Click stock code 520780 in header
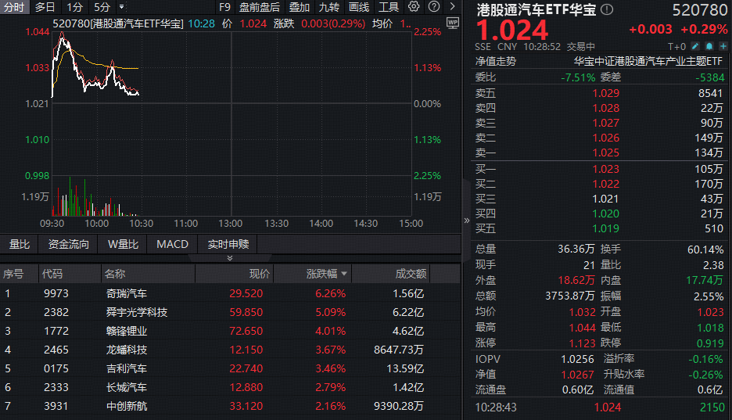Viewport: 732px width, 420px height. 700,10
